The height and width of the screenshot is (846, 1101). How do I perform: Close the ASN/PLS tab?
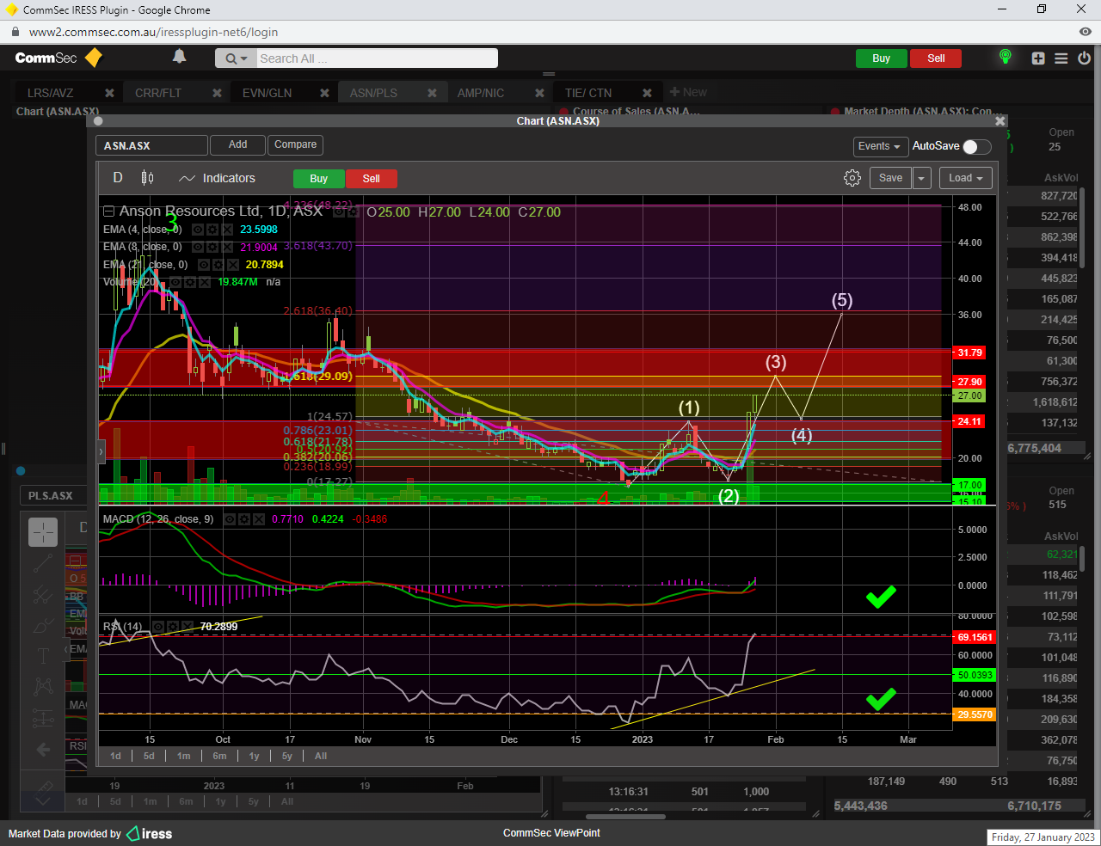click(432, 93)
